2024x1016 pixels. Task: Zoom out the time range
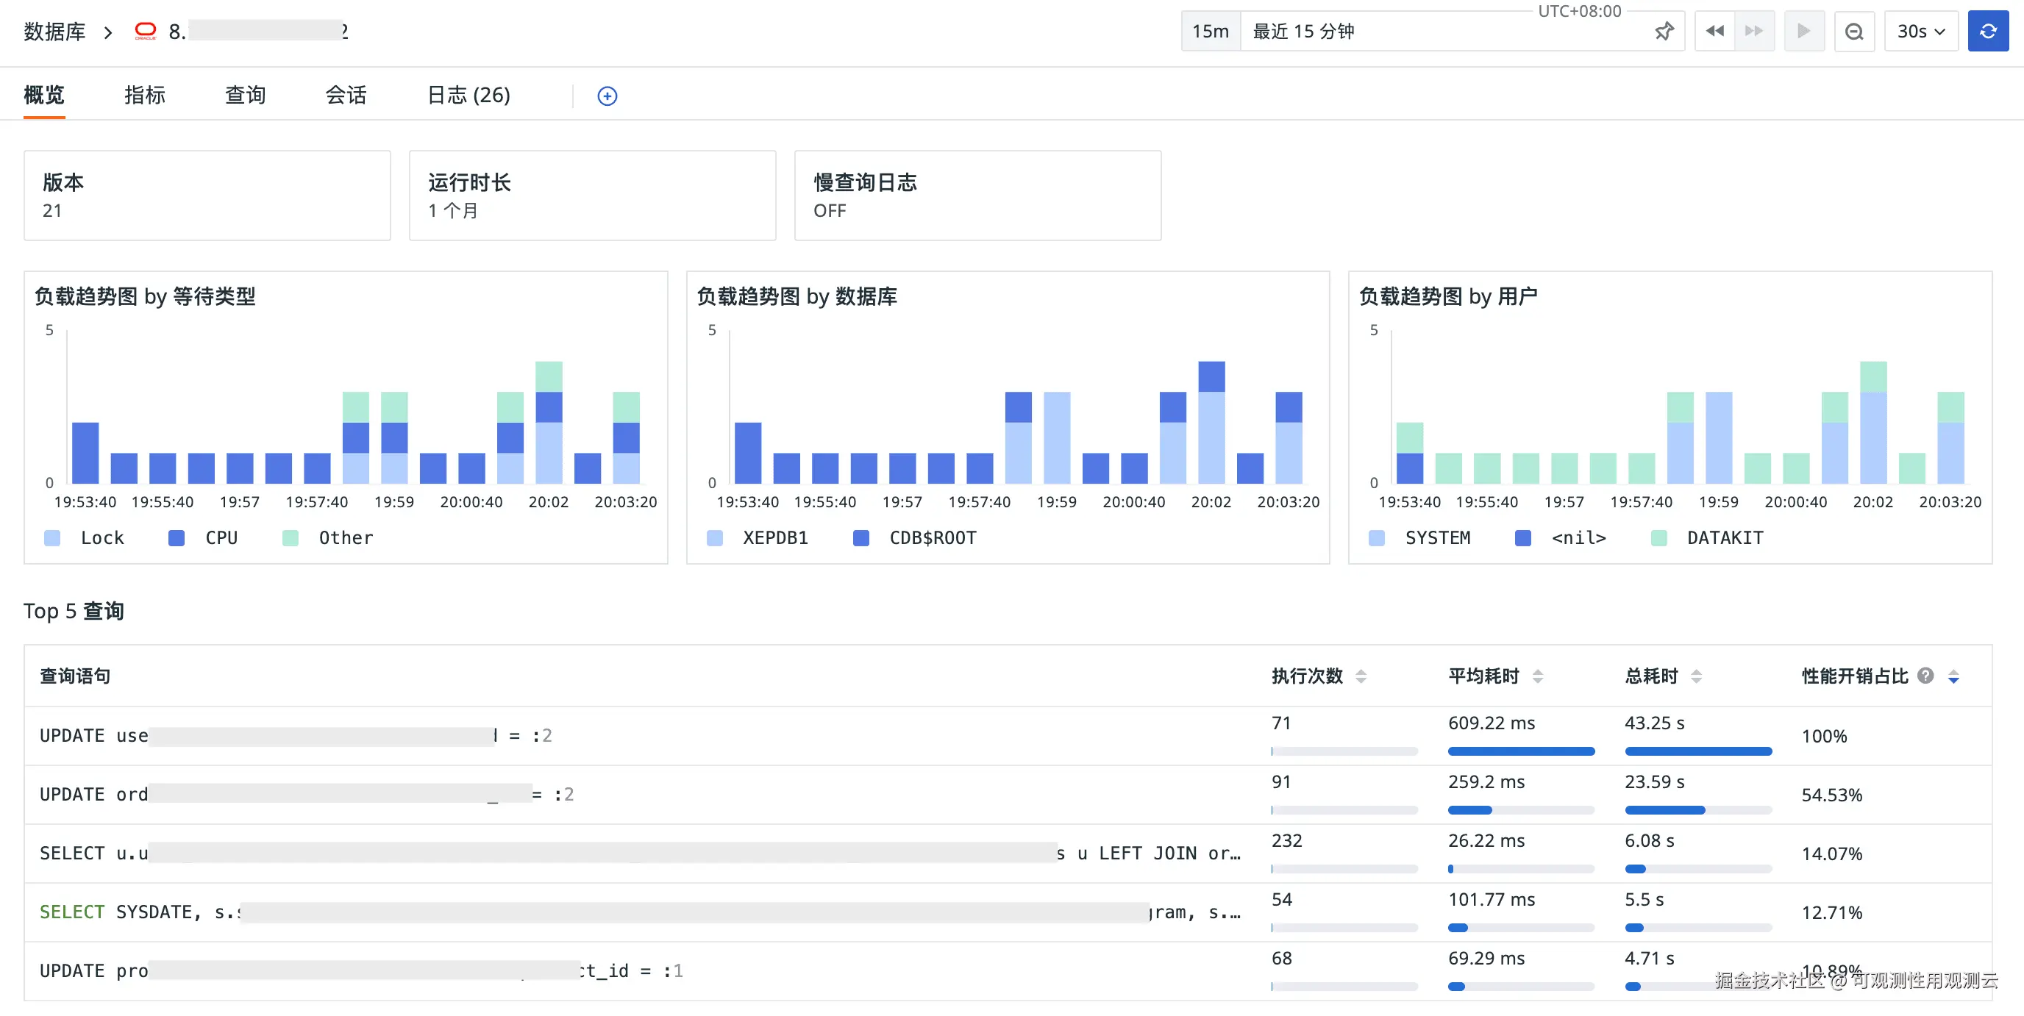[1853, 32]
